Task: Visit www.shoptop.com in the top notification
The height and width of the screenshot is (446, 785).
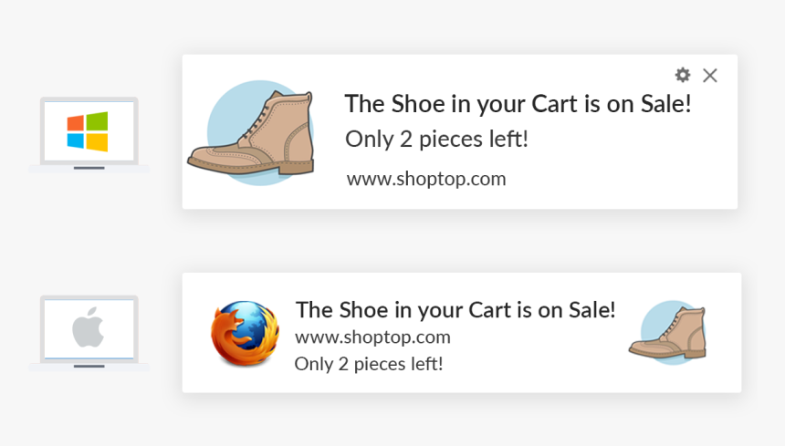Action: tap(426, 179)
